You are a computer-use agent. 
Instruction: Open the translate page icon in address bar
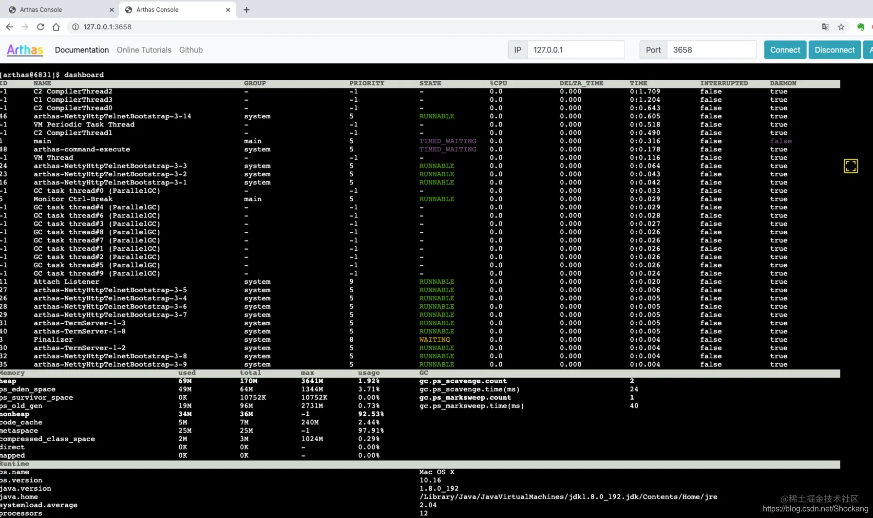[x=825, y=27]
